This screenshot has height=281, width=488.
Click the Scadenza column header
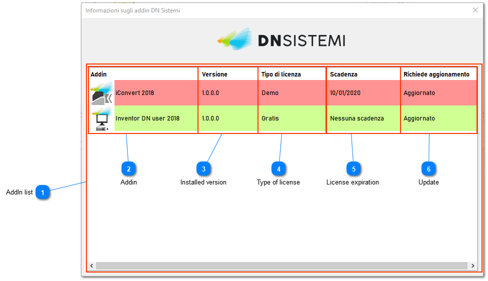(x=343, y=74)
